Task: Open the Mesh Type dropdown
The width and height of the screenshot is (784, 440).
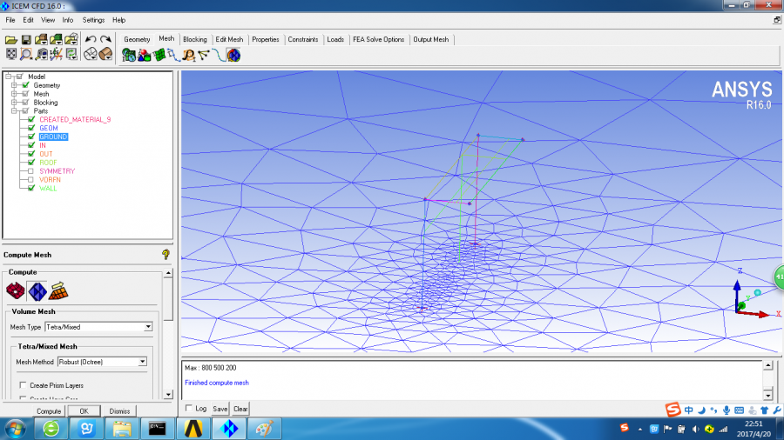Action: 148,326
